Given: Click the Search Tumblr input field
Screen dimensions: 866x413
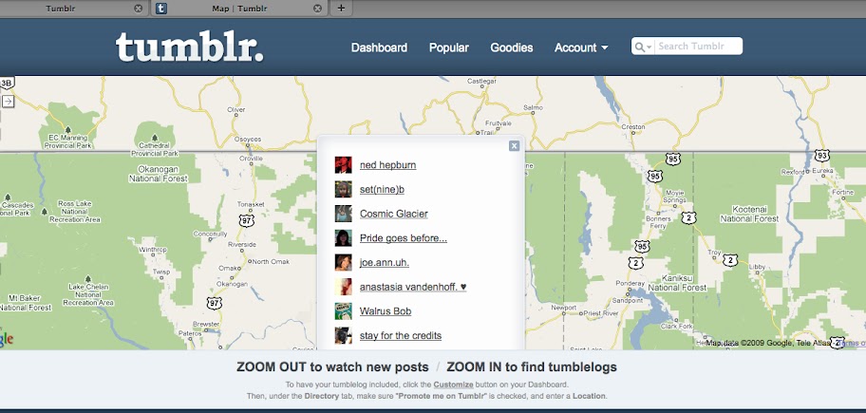Looking at the screenshot, I should click(x=696, y=47).
